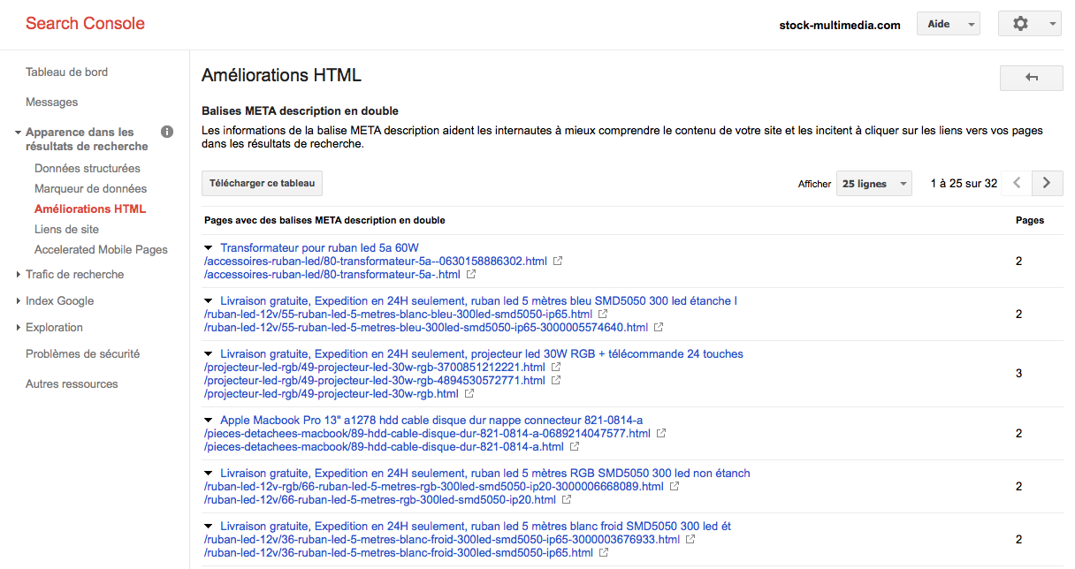
Task: Open external link icon for 66-ruban-led-5-metres-rgb-300led-smd5050-ip20.html
Action: (x=567, y=500)
